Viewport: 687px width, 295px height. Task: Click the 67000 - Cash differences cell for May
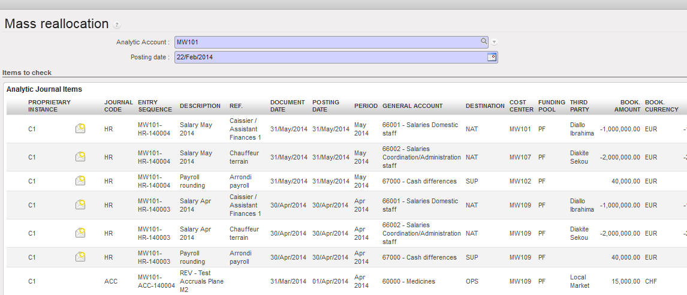coord(419,181)
